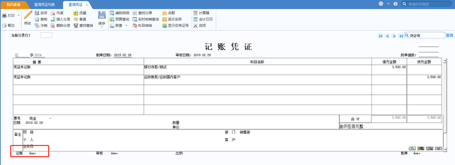455x165 pixels.
Task: Click the 查询 link next to voucher search
Action: coord(449,35)
